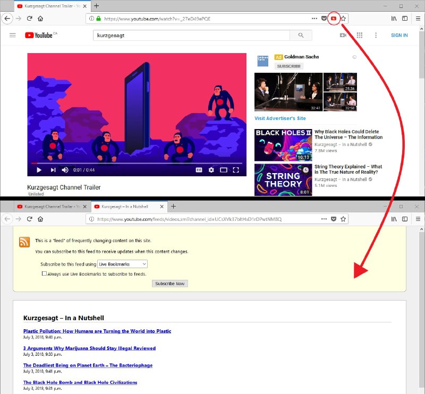Screen dimensions: 425x394
Task: Toggle fullscreen mode in the video player
Action: coord(236,170)
